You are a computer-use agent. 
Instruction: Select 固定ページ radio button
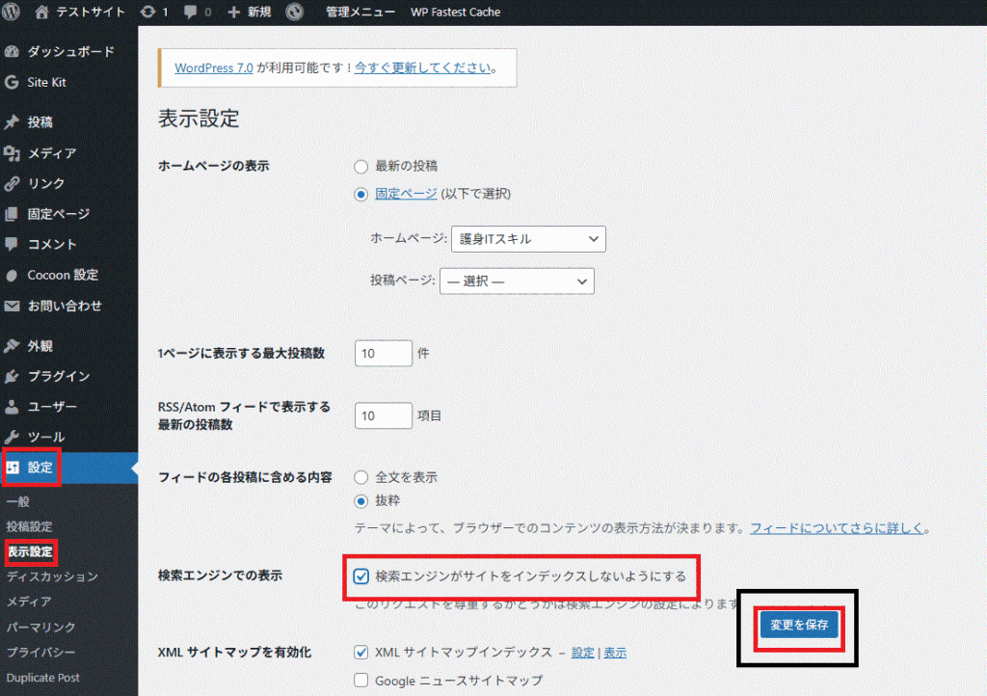[360, 195]
